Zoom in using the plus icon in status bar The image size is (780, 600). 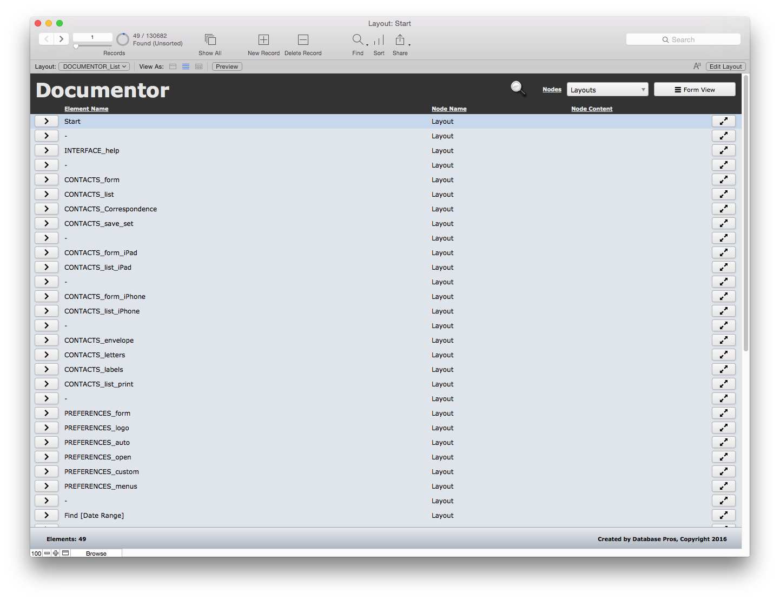click(x=56, y=553)
